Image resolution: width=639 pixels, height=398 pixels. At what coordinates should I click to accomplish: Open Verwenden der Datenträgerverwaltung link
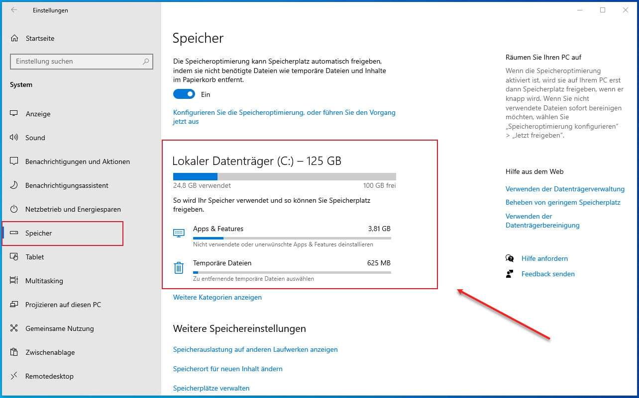click(564, 189)
